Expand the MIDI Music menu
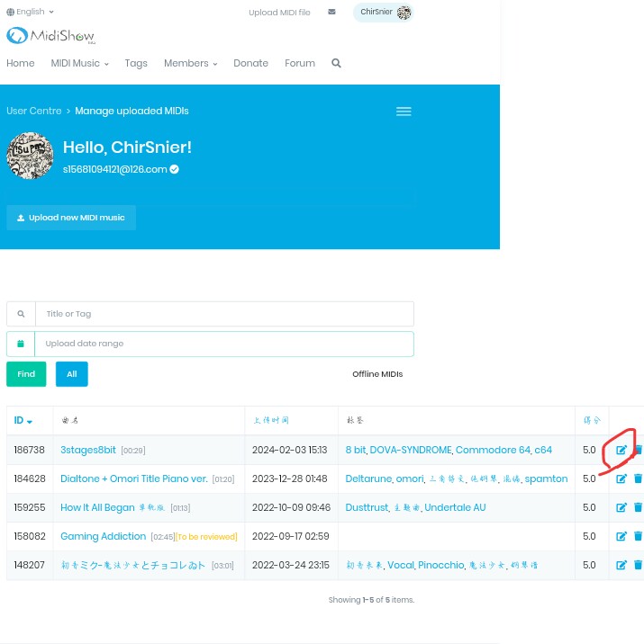The height and width of the screenshot is (644, 644). tap(80, 63)
